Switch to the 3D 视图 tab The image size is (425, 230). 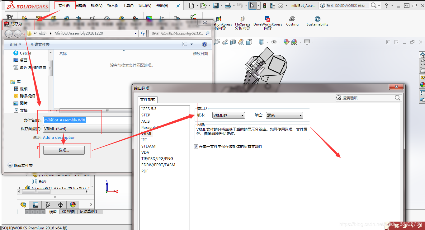click(68, 212)
